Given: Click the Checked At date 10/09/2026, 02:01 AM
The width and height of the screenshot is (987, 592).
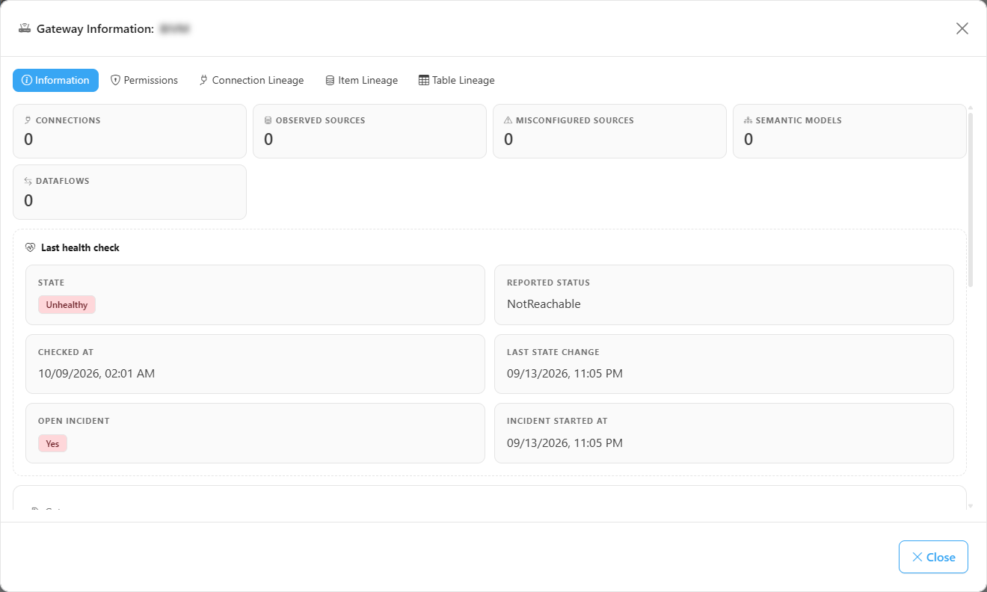Looking at the screenshot, I should pos(96,374).
